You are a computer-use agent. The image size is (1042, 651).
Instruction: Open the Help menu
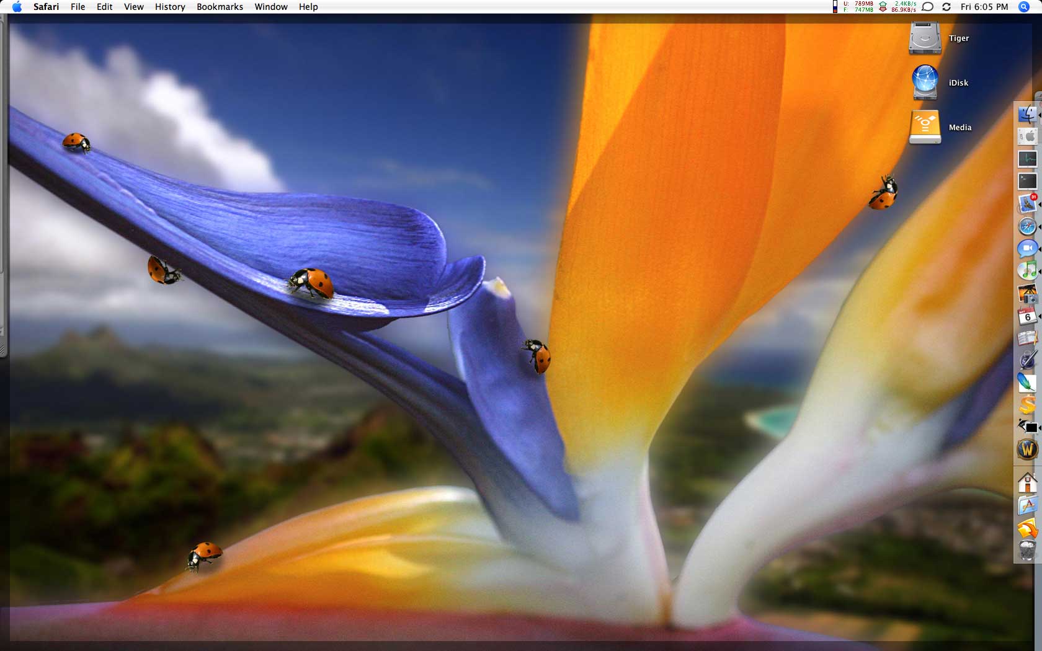click(x=308, y=7)
